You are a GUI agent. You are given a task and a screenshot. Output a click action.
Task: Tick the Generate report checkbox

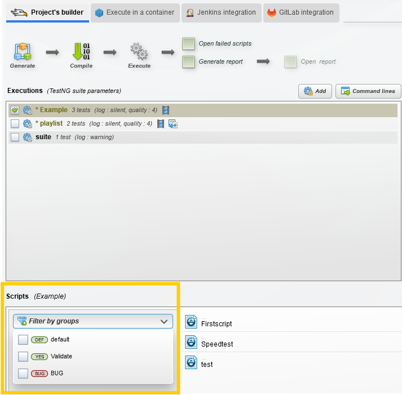click(x=188, y=62)
